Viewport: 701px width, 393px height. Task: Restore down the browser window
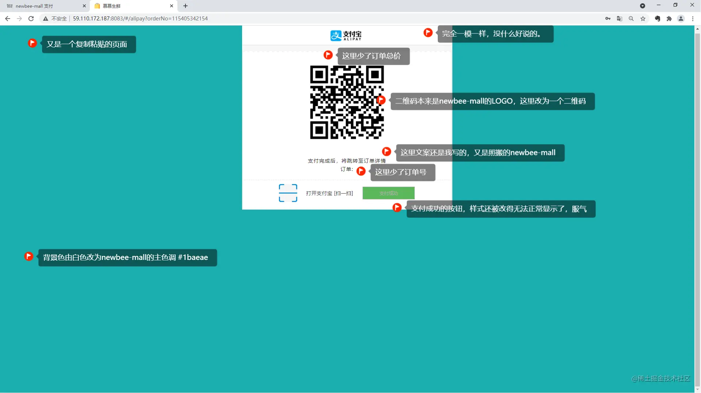[675, 5]
